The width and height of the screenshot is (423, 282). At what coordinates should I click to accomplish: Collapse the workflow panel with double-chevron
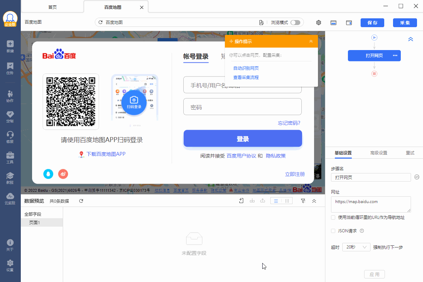(x=411, y=39)
